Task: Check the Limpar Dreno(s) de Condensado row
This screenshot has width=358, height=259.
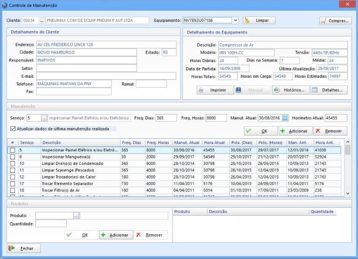Action: click(13, 164)
